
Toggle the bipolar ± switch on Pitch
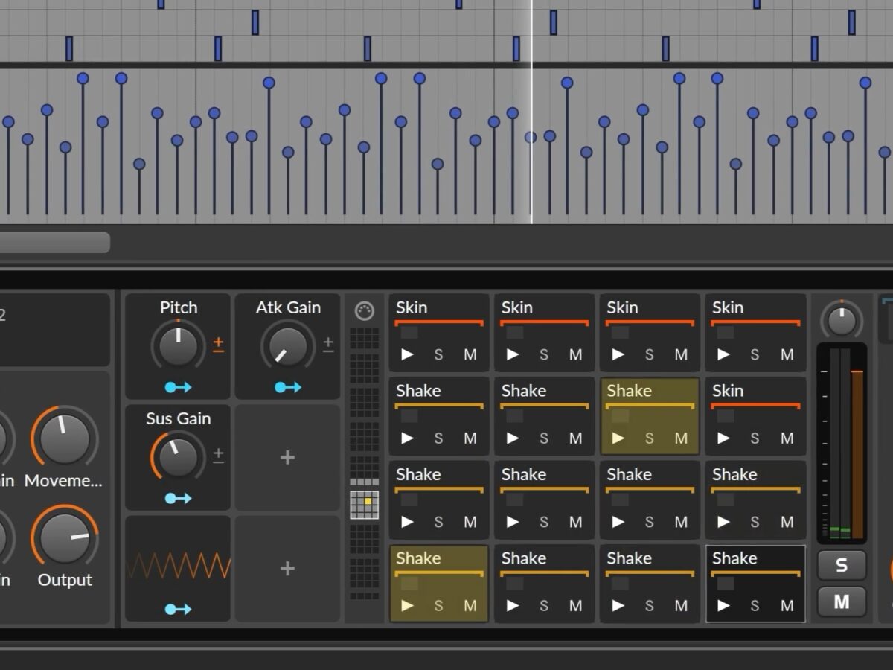pyautogui.click(x=218, y=344)
